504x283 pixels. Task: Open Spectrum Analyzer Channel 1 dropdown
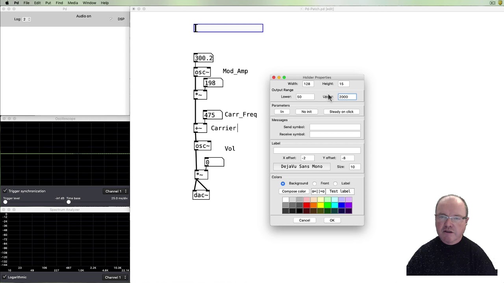116,277
